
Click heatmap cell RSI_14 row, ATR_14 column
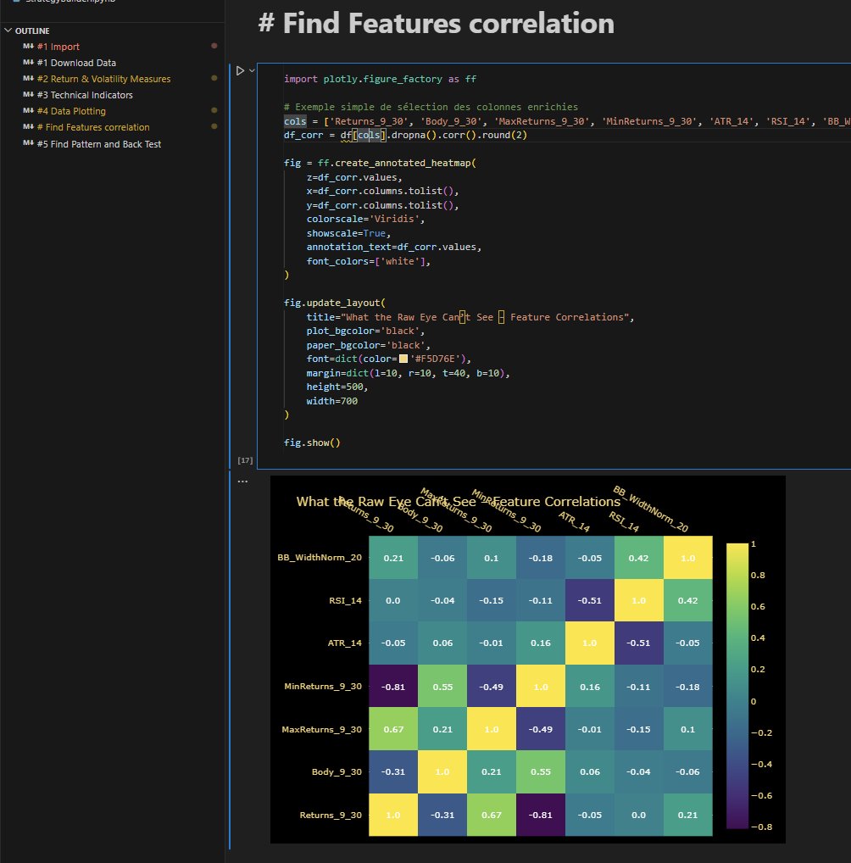tap(590, 600)
